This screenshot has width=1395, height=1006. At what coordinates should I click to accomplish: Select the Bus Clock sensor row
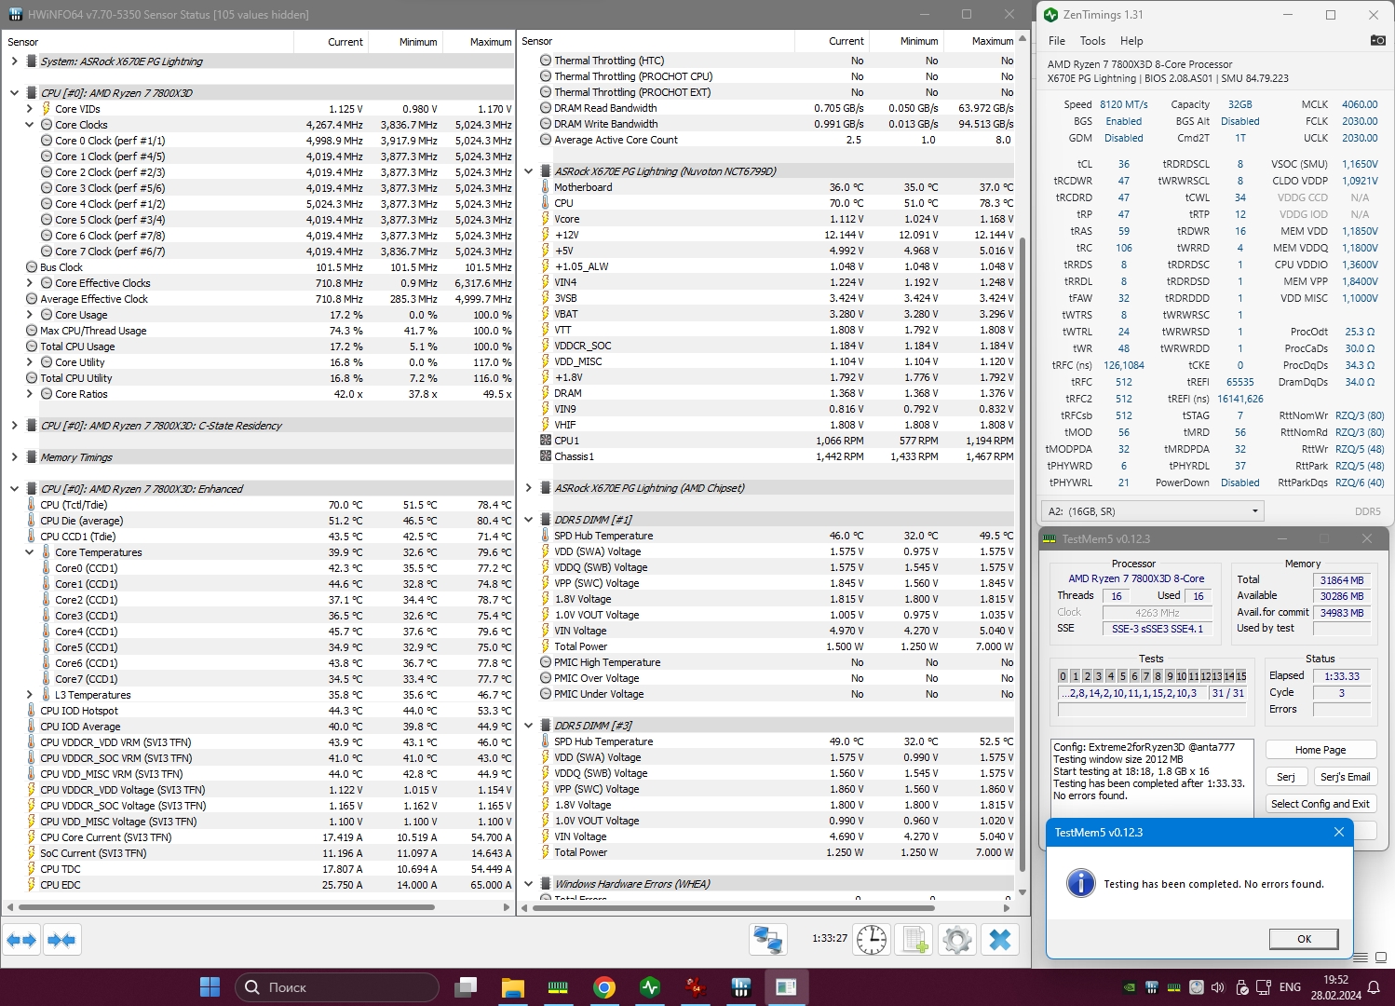(259, 267)
